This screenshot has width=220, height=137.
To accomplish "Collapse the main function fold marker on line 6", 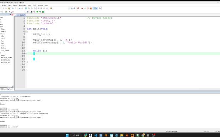I will [26, 32].
